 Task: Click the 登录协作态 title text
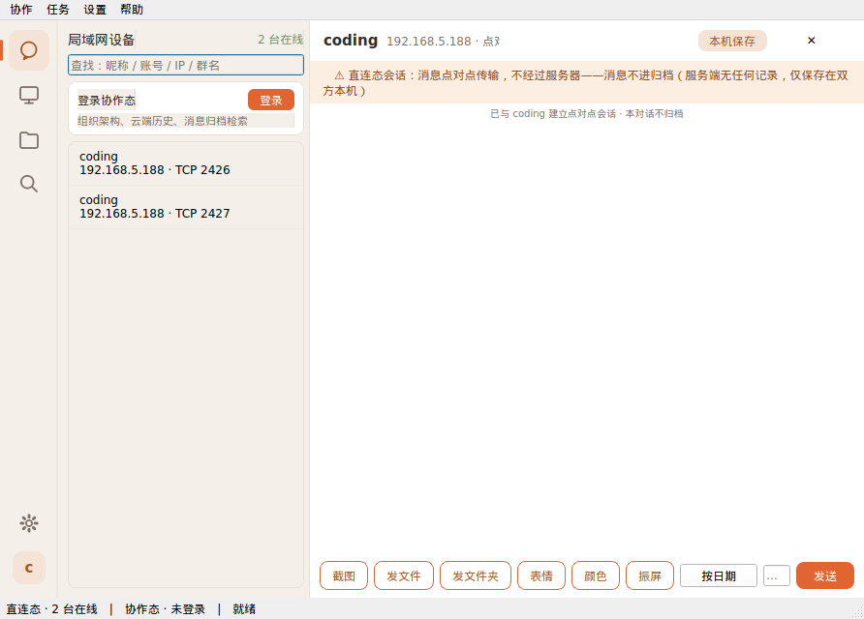pyautogui.click(x=107, y=101)
